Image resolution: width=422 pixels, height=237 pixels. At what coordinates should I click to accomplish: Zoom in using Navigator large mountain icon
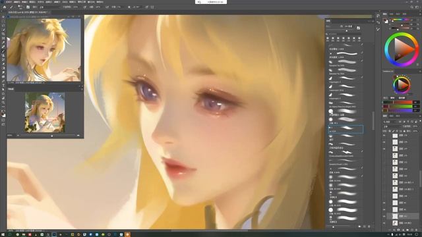click(x=78, y=136)
